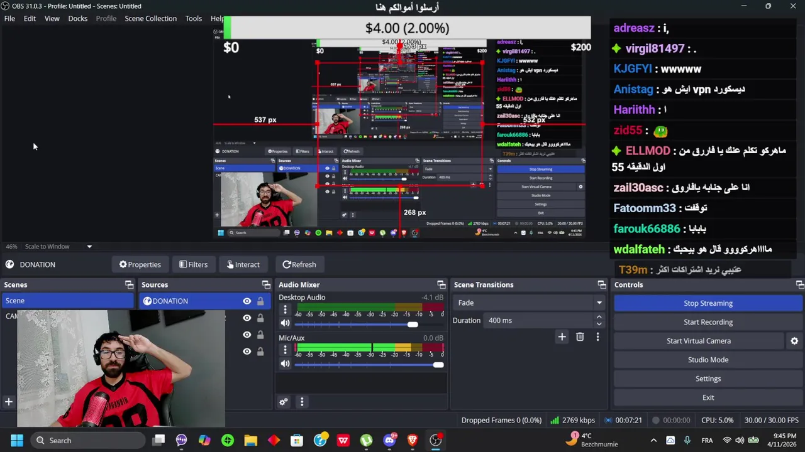
Task: Open the Windows Start menu
Action: tap(17, 441)
